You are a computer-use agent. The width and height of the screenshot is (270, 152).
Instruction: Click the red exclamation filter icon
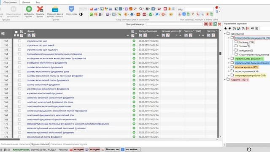[211, 24]
